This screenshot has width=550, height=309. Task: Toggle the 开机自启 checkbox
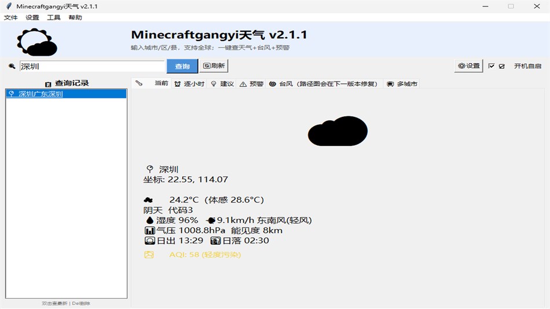492,66
